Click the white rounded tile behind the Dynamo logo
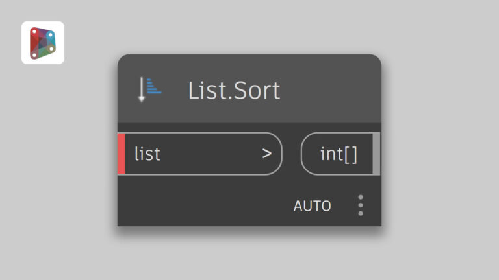This screenshot has height=280, width=499. click(x=43, y=43)
